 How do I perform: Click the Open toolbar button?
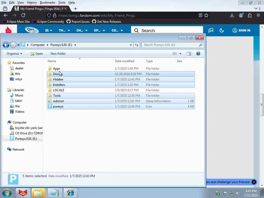pos(36,54)
